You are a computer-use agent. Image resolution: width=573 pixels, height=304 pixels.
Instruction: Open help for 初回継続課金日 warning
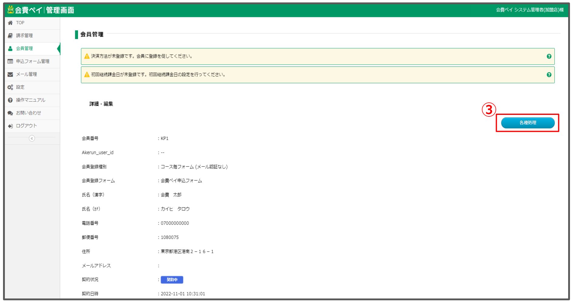[549, 75]
